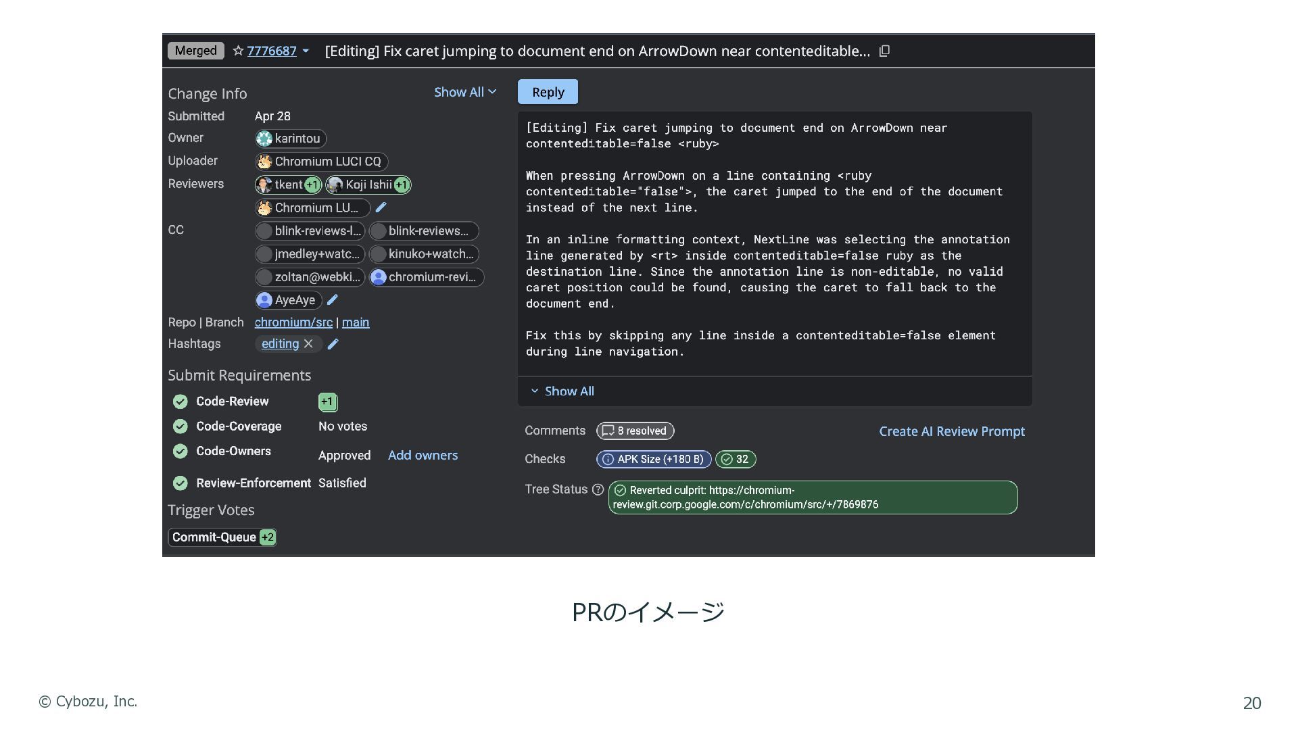The height and width of the screenshot is (730, 1298).
Task: Click the Code-Owners requirement label
Action: [x=233, y=451]
